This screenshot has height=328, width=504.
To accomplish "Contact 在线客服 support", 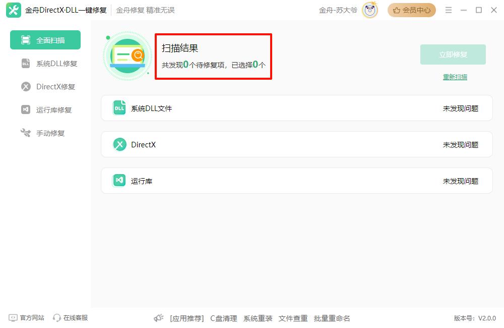I will coord(71,318).
